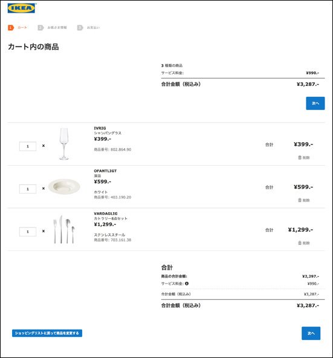
Task: Click the VARDAGLIG quantity field
Action: click(28, 232)
